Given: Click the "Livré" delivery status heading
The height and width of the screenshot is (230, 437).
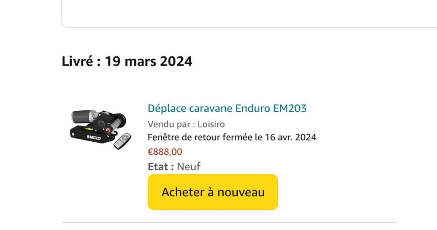Looking at the screenshot, I should [x=77, y=61].
